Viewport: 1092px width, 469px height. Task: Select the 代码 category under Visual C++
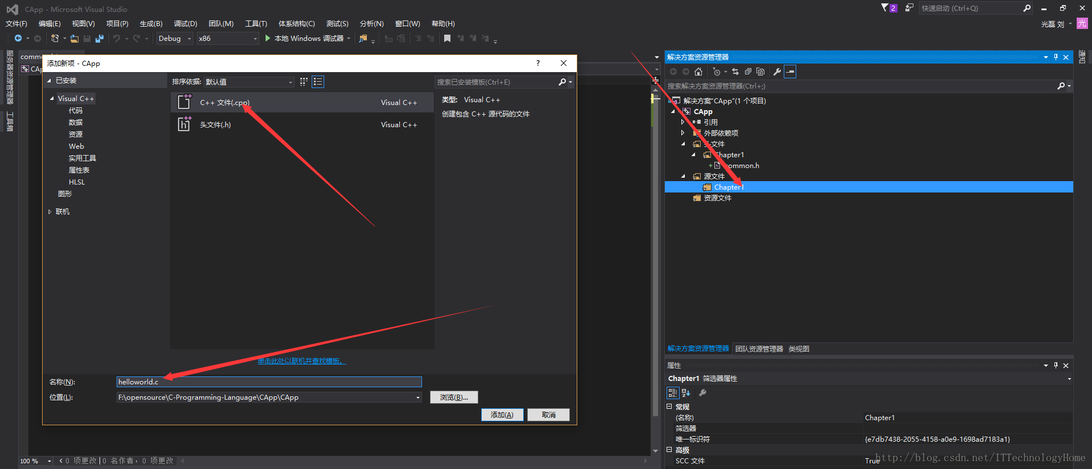pos(76,110)
